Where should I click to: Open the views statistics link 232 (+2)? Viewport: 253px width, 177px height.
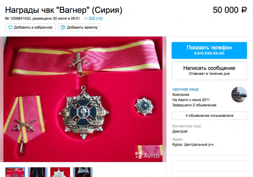pyautogui.click(x=96, y=18)
